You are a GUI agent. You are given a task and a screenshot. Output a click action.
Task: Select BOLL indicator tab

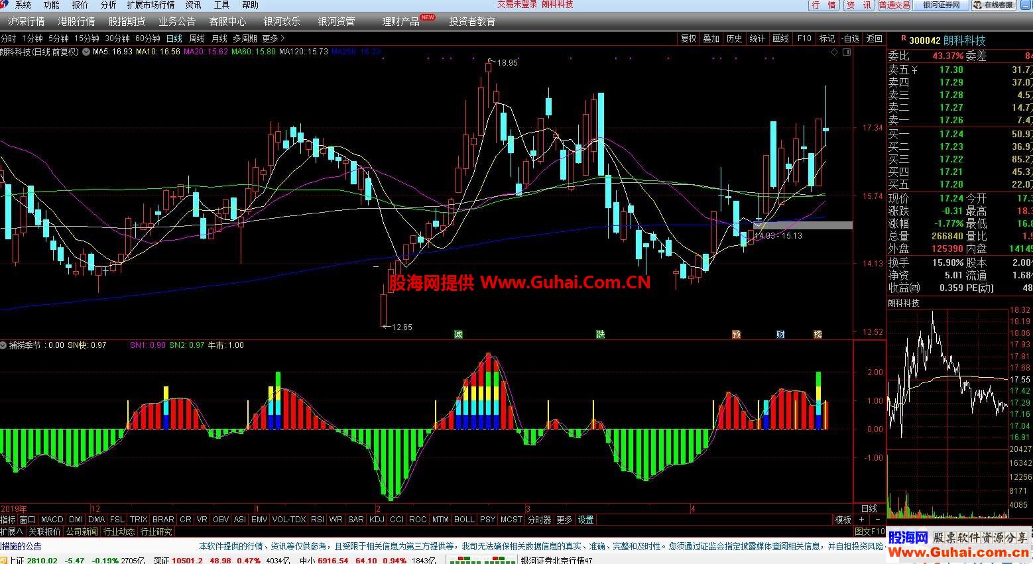point(464,520)
